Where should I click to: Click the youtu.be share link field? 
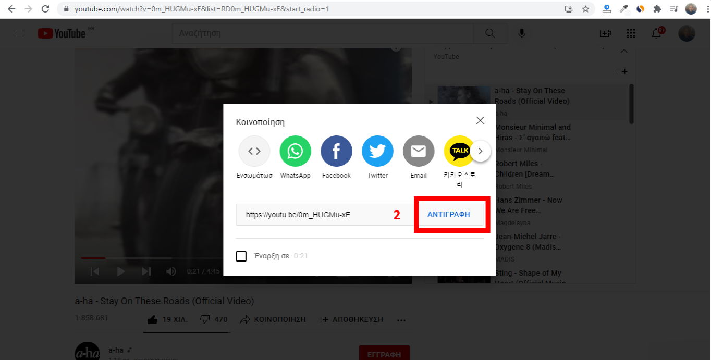tap(326, 215)
